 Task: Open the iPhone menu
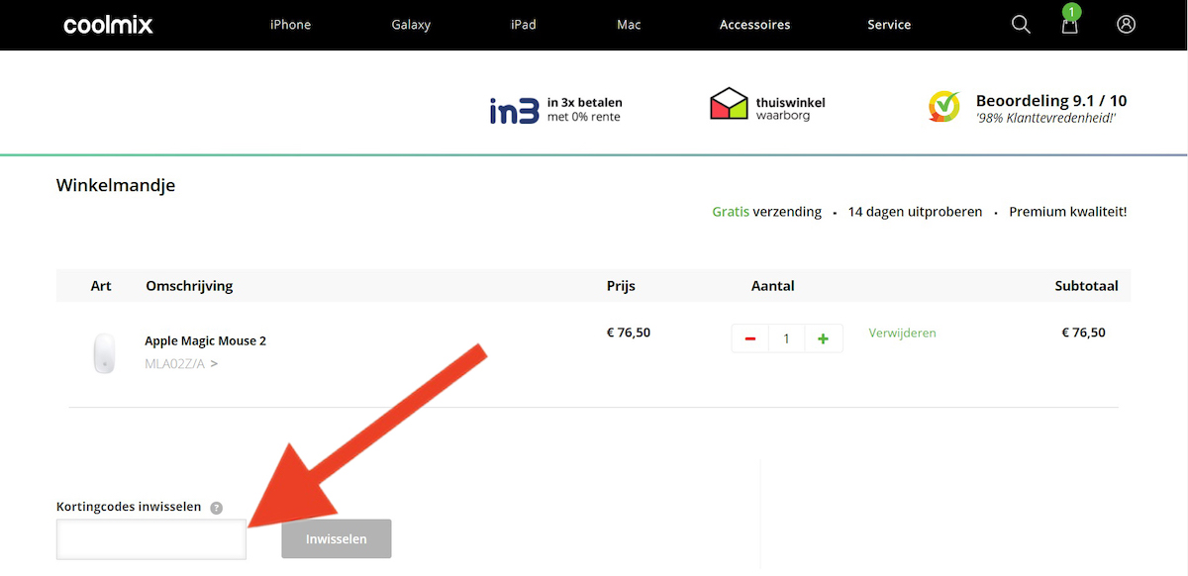coord(291,25)
